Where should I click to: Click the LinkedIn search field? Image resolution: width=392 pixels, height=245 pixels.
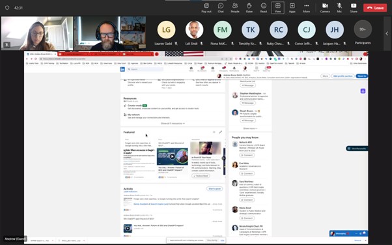145,69
